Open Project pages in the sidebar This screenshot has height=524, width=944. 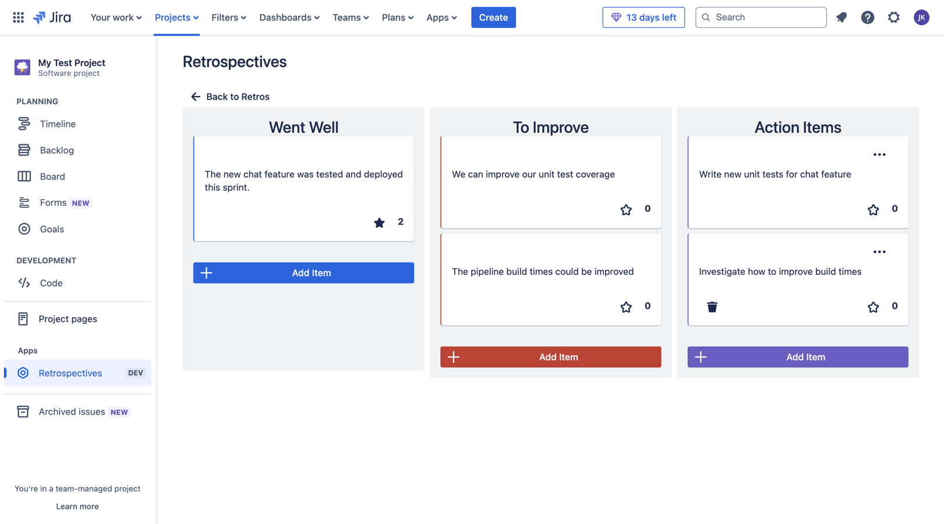click(x=77, y=319)
